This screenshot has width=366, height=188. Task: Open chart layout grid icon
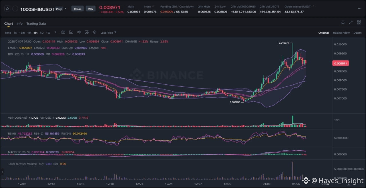click(359, 22)
